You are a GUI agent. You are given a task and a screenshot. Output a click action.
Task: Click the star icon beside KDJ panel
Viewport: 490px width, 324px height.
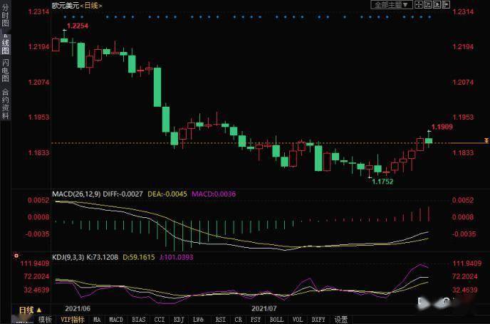(15, 254)
